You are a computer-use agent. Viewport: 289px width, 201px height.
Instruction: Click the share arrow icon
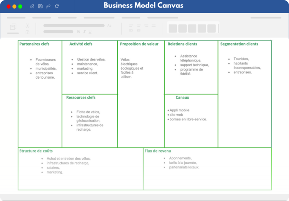coord(49,6)
